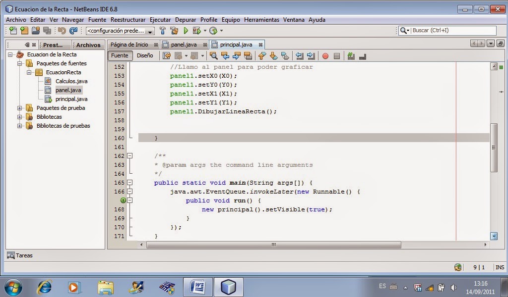Toggle INS insert mode indicator
508x297 pixels.
point(500,267)
